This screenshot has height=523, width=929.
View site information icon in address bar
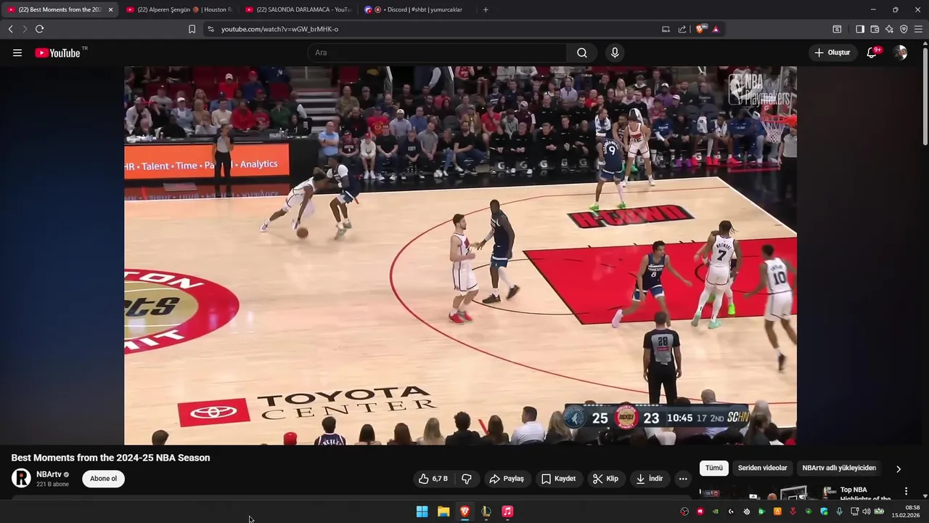point(210,29)
